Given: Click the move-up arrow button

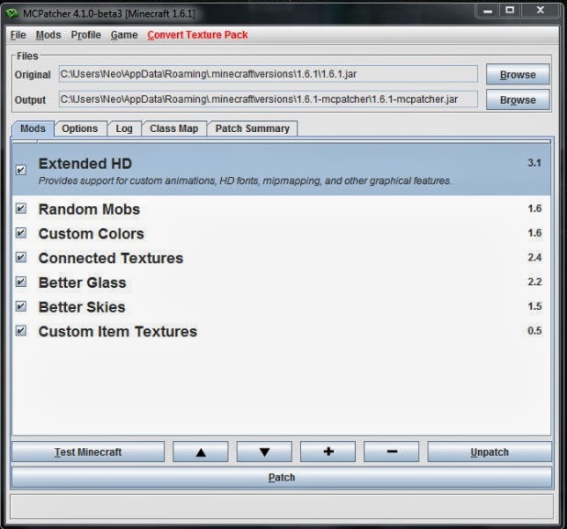Looking at the screenshot, I should pos(200,452).
